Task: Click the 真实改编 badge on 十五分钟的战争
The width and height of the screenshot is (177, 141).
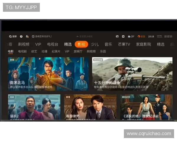Action: click(98, 60)
